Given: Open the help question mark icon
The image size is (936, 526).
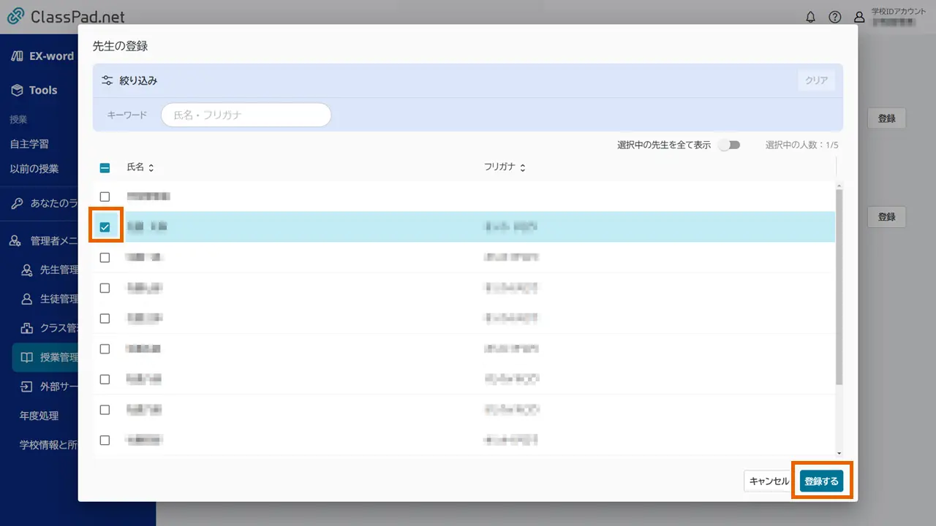Looking at the screenshot, I should pos(834,18).
